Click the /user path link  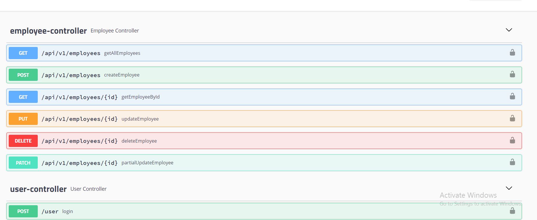click(50, 212)
